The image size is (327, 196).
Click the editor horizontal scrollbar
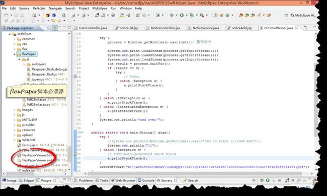(194, 173)
